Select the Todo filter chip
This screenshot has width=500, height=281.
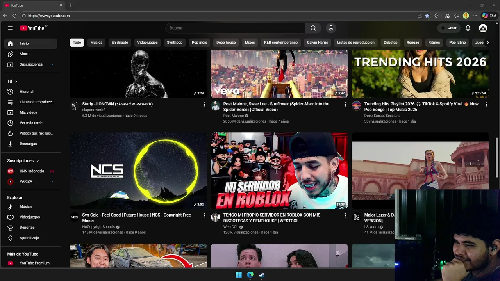click(x=77, y=43)
